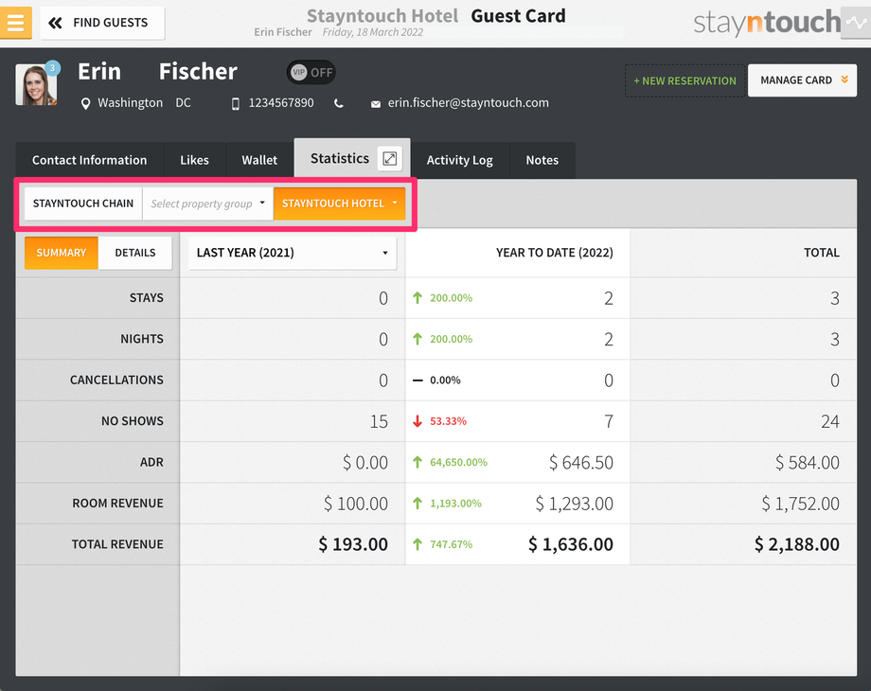Viewport: 871px width, 691px height.
Task: Click the 24 total no shows value
Action: tap(830, 421)
